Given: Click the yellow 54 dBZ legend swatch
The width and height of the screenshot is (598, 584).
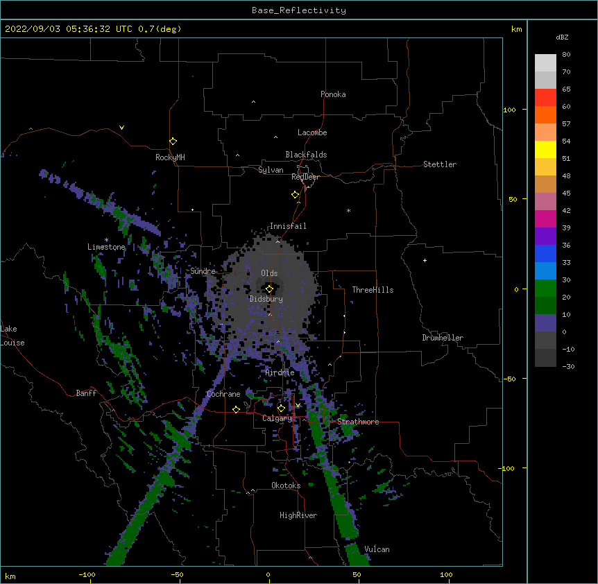Looking at the screenshot, I should pyautogui.click(x=545, y=149).
